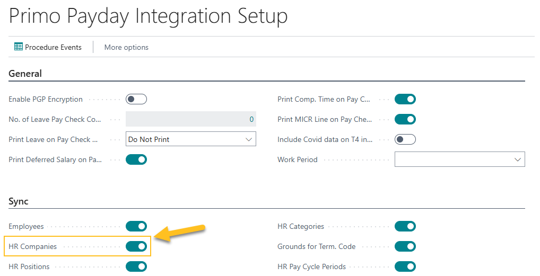The image size is (540, 276).
Task: Open Print Leave on Pay Check dropdown
Action: (190, 139)
